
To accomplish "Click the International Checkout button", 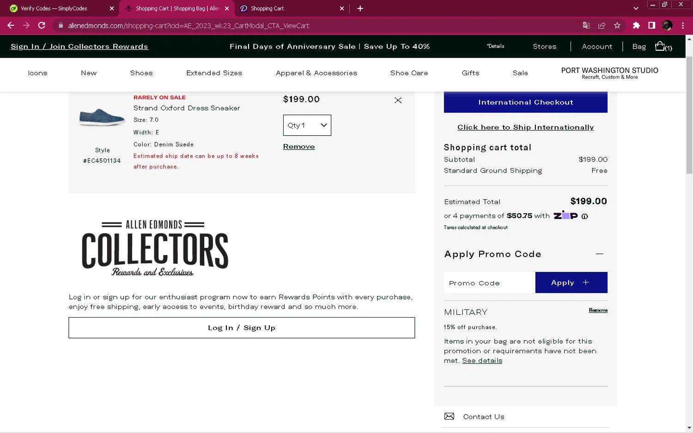I will click(526, 102).
